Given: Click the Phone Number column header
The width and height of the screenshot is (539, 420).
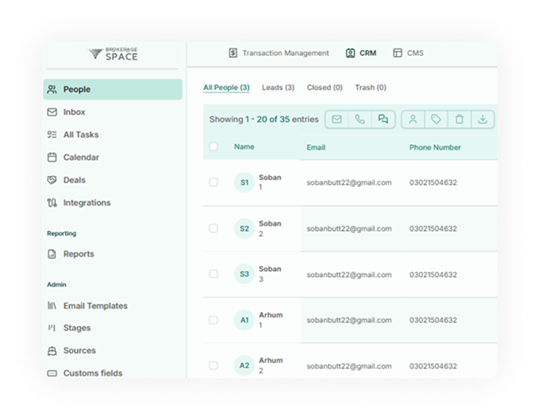Looking at the screenshot, I should [435, 147].
